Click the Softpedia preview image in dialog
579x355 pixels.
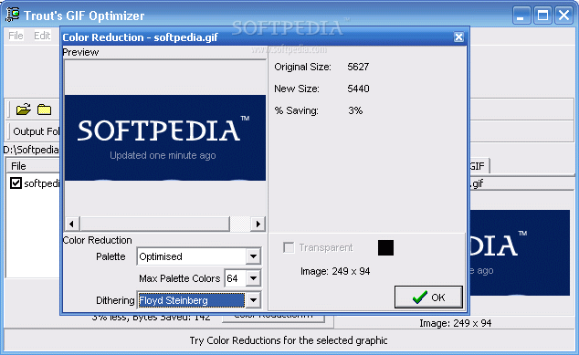(x=165, y=138)
